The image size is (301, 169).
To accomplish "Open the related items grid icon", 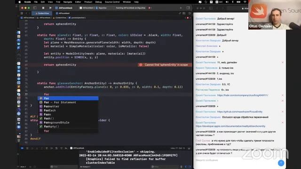I will (x=22, y=13).
